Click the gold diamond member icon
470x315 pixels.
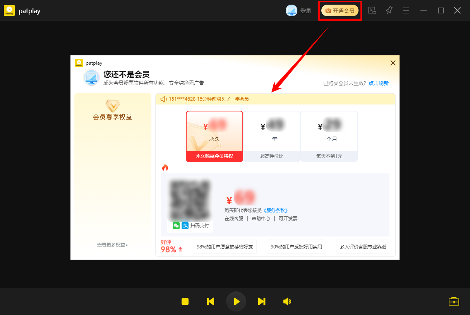[x=113, y=106]
